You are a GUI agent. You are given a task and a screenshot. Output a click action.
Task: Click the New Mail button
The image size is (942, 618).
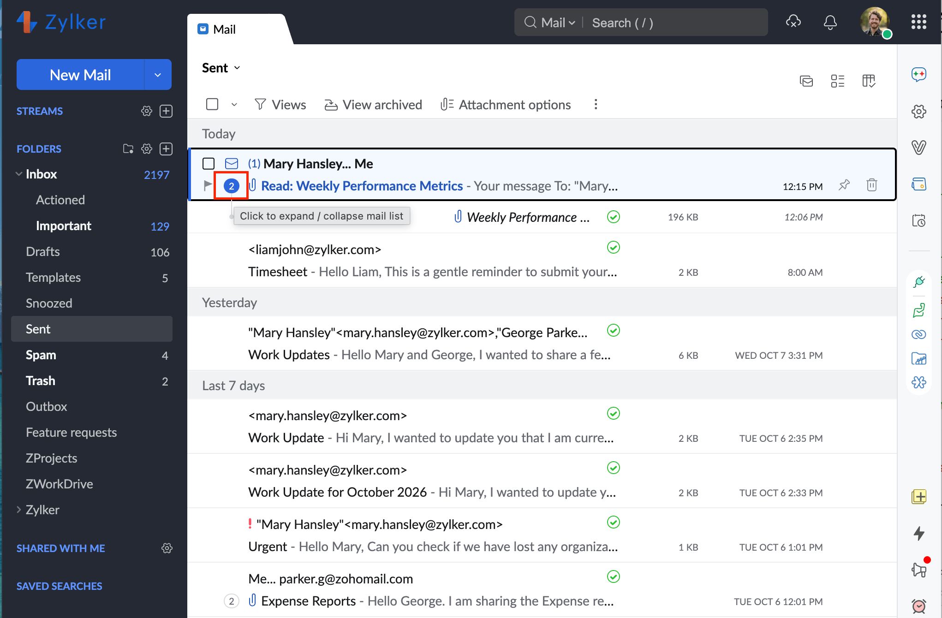[80, 74]
